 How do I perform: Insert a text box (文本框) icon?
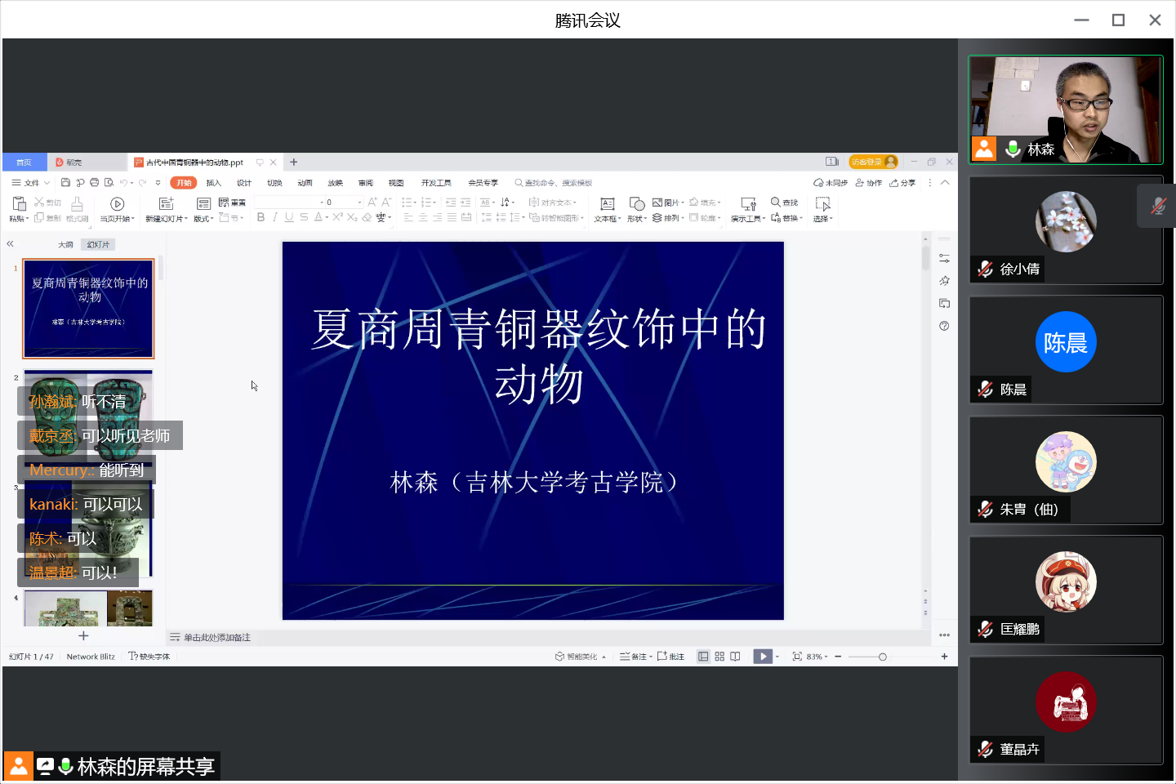coord(607,204)
